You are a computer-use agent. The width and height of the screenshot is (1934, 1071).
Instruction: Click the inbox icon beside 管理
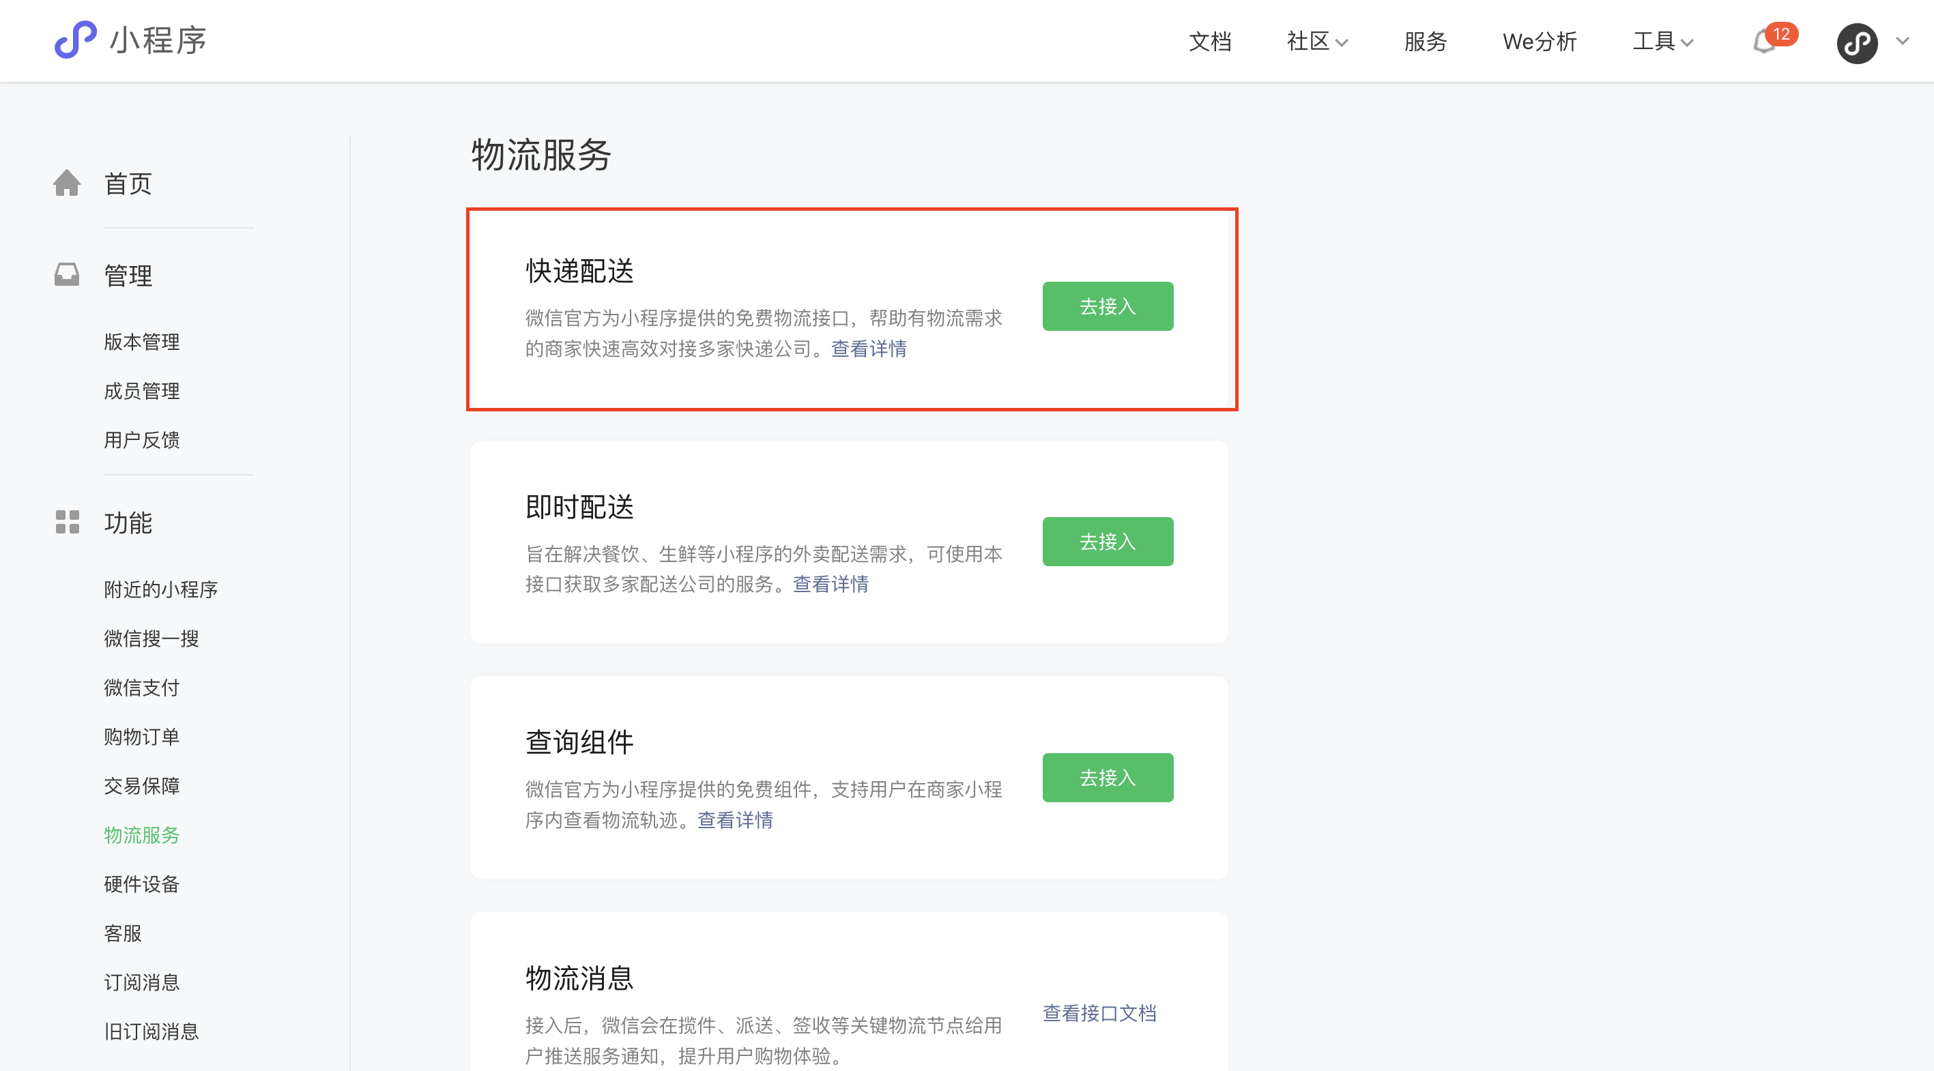click(67, 275)
